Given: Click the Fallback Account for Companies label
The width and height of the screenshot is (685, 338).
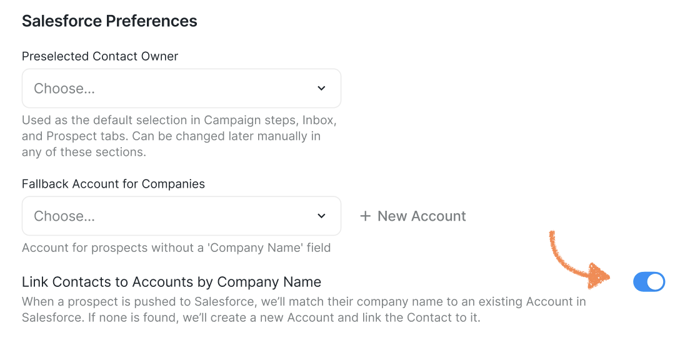Looking at the screenshot, I should click(113, 184).
